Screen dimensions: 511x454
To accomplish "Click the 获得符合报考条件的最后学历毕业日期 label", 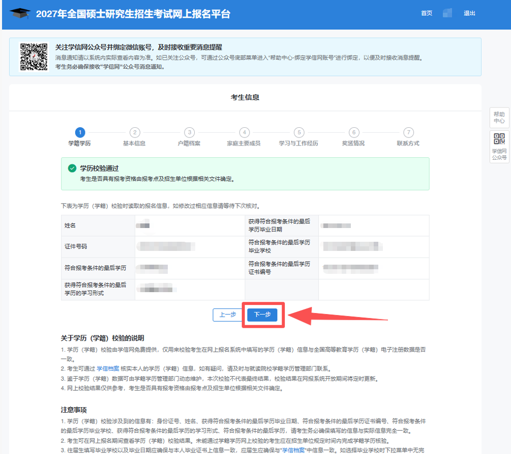I will (x=279, y=225).
